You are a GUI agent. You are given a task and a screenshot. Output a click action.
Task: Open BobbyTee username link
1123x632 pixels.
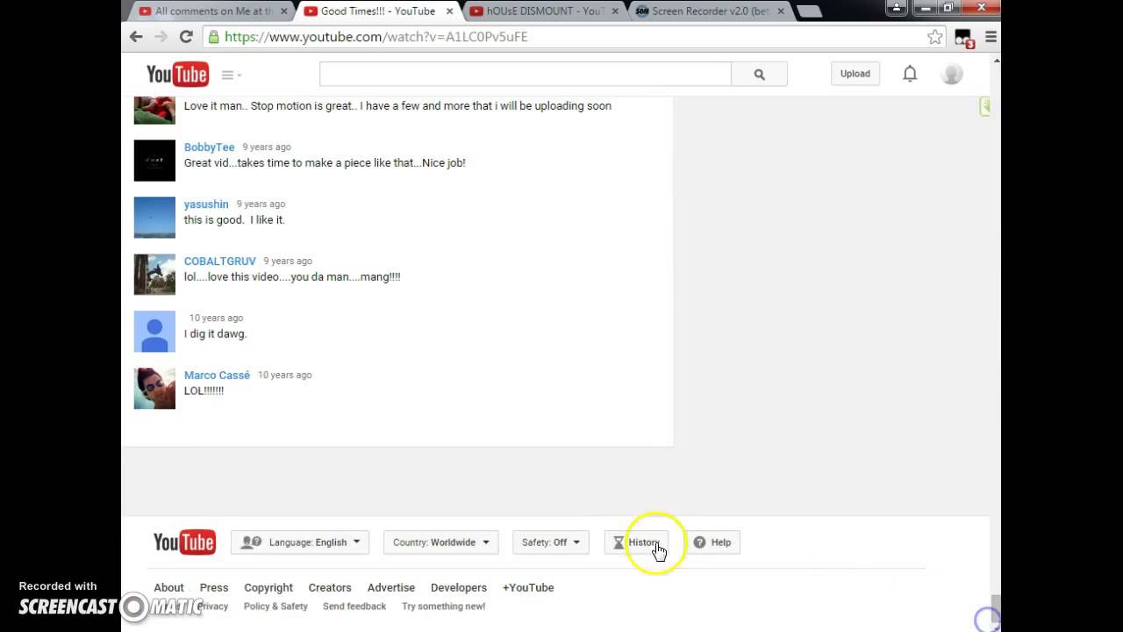(x=209, y=147)
